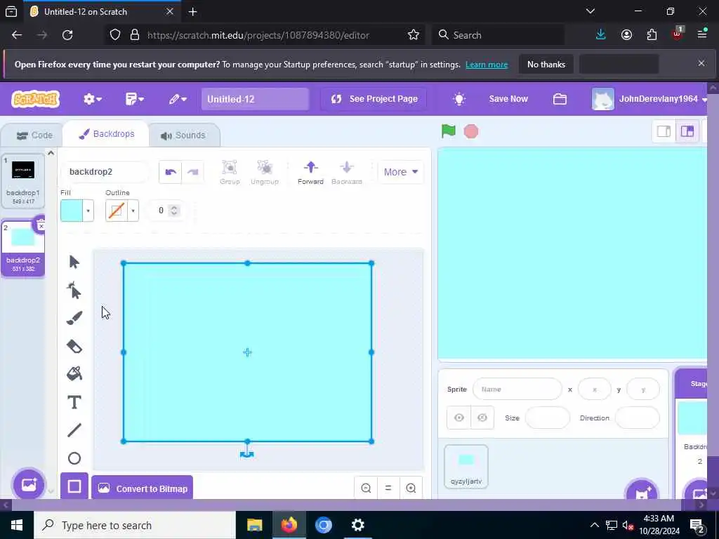The width and height of the screenshot is (719, 539).
Task: Show sprite with eye icon
Action: (459, 418)
